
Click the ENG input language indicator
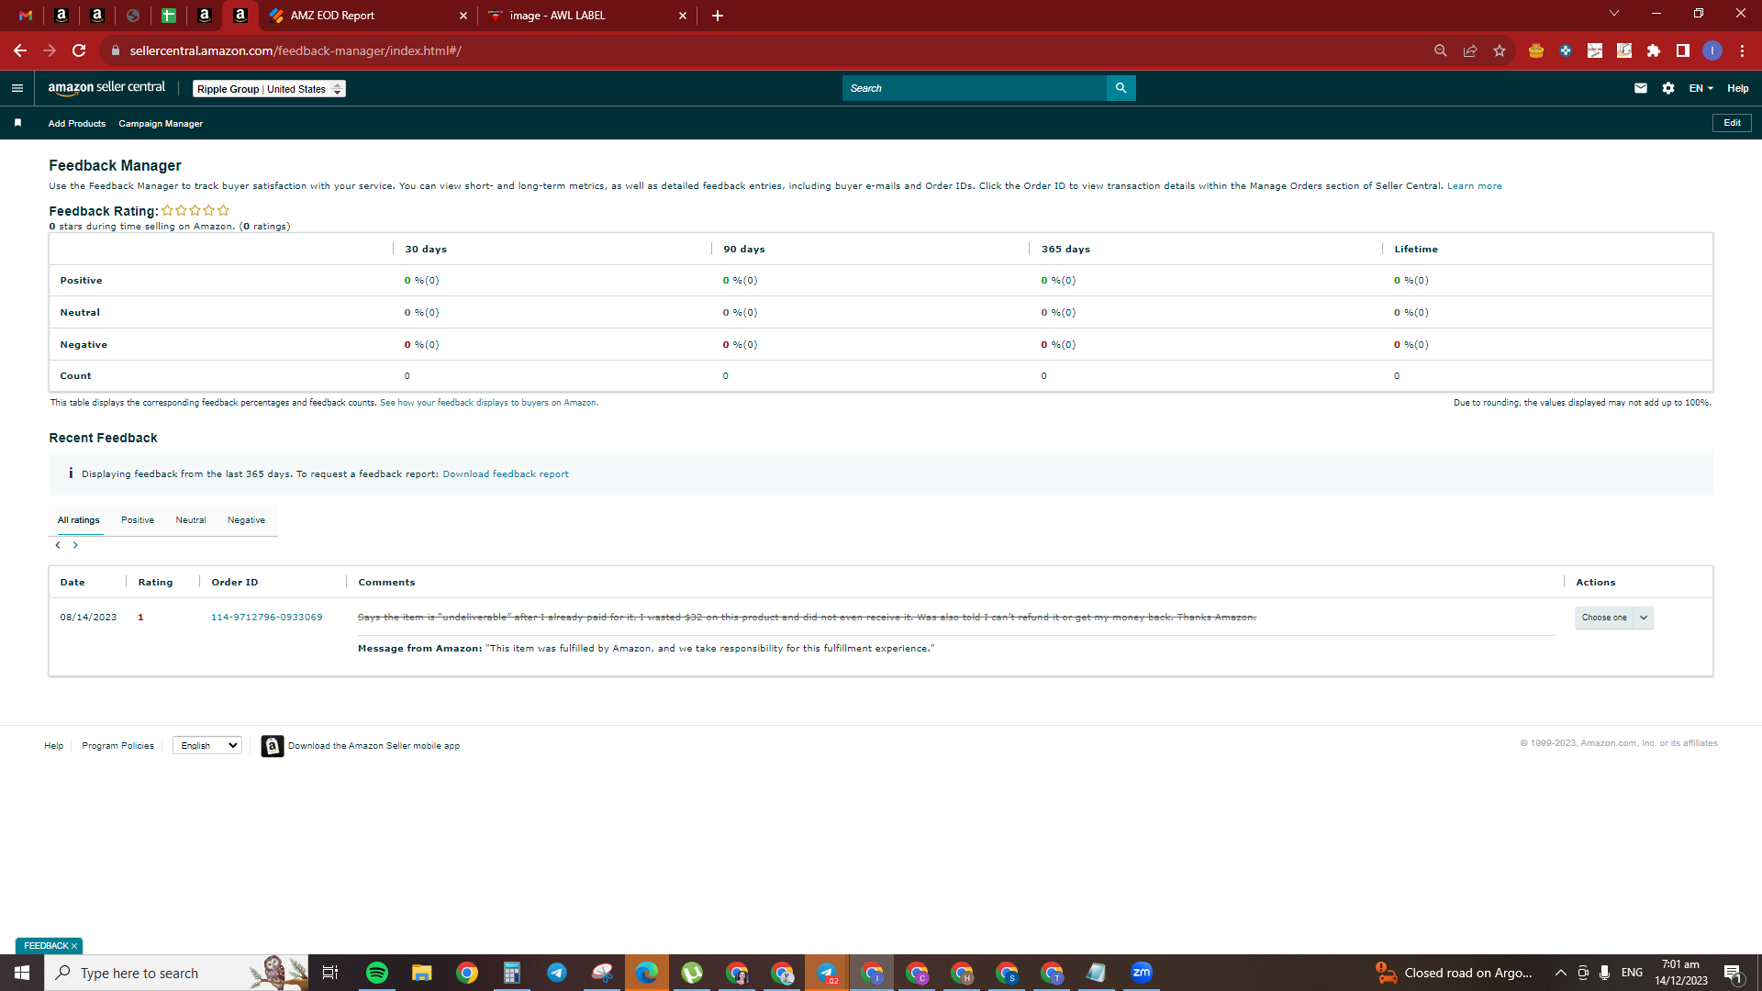[1632, 973]
